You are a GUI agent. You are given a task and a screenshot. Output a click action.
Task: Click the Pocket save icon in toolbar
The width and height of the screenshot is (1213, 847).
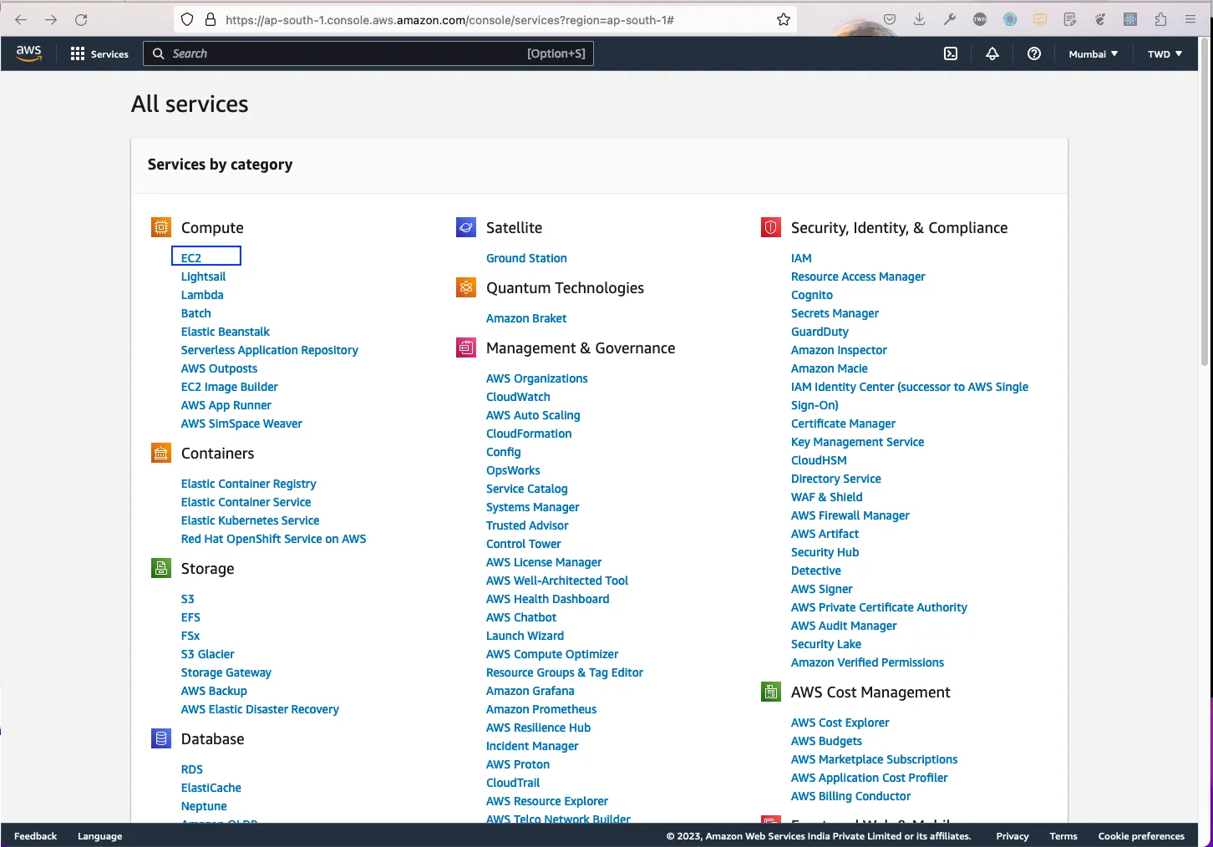coord(890,19)
